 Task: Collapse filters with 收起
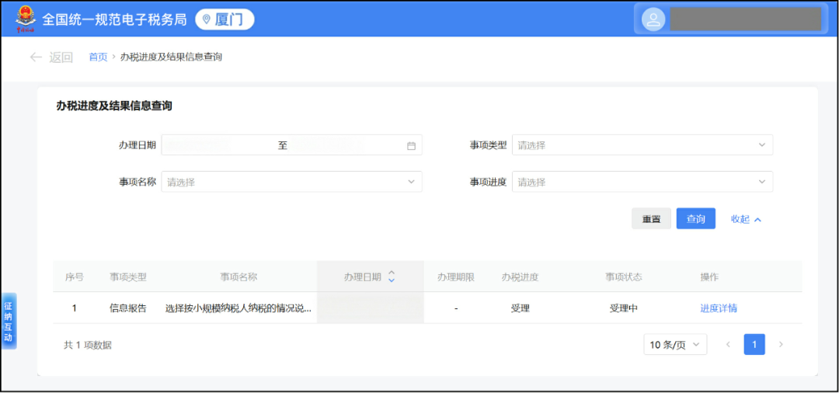pos(746,219)
